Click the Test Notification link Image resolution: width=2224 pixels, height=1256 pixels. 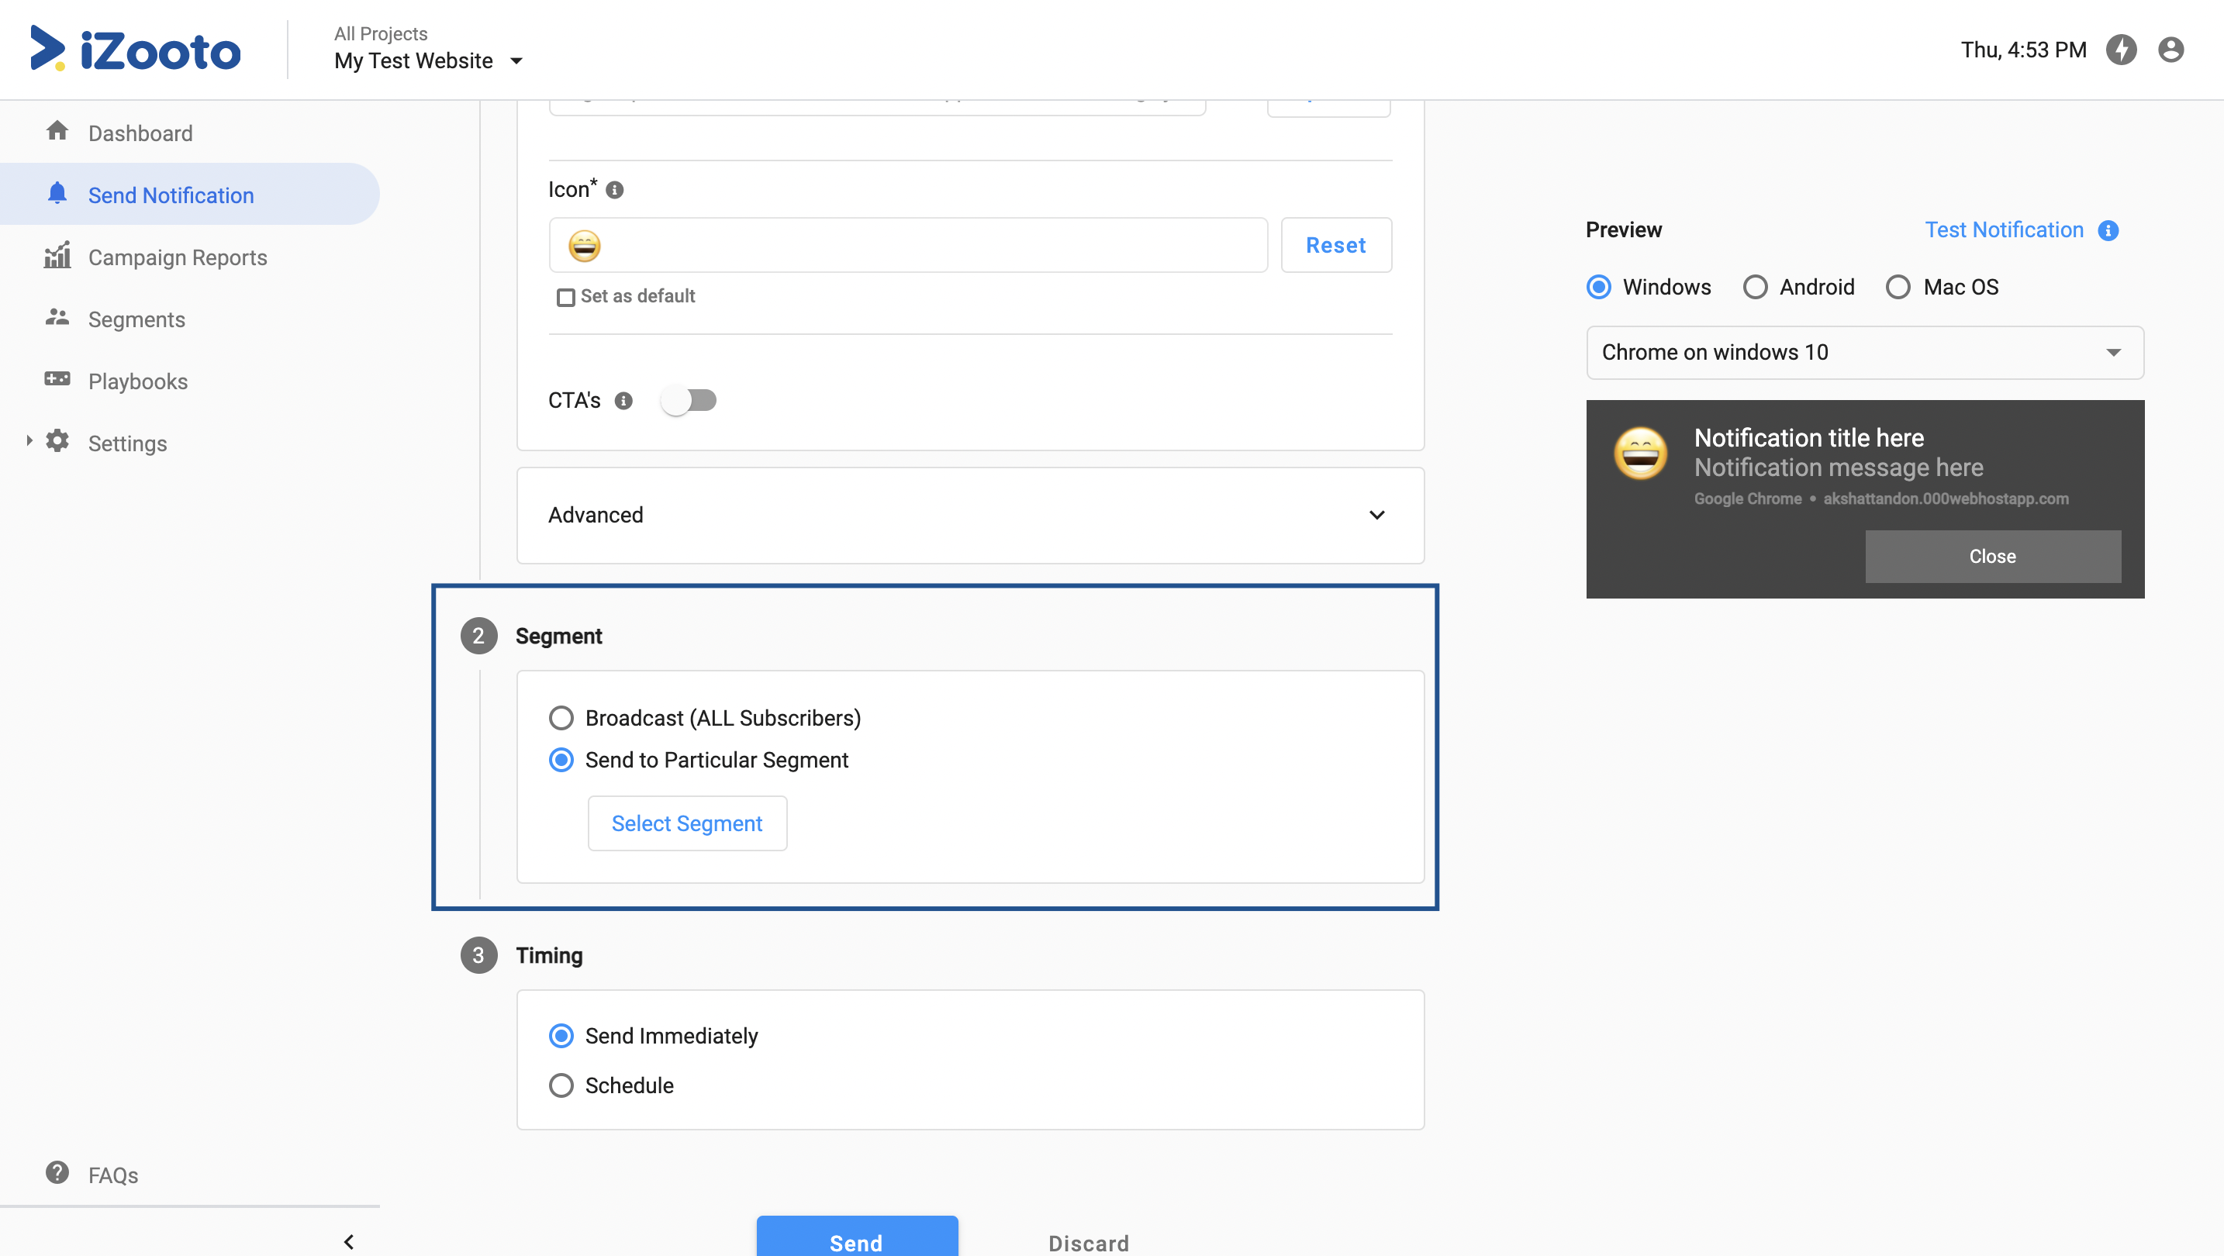click(2003, 229)
